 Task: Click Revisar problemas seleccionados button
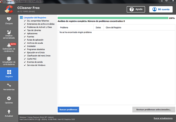tap(154, 109)
